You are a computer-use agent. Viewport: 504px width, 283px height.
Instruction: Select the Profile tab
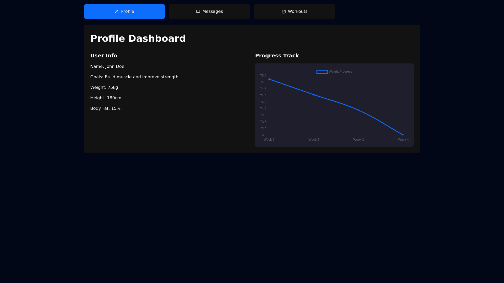pyautogui.click(x=124, y=12)
